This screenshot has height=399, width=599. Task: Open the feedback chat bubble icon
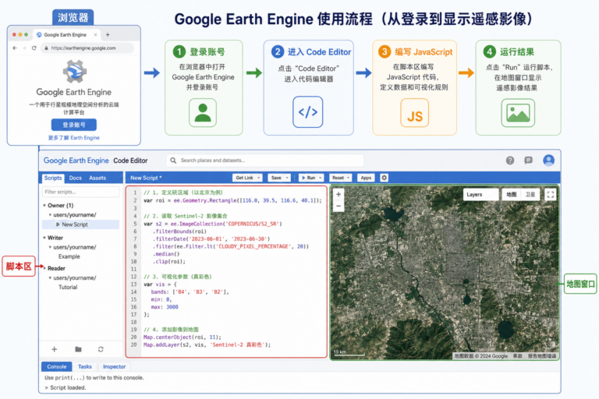[528, 161]
